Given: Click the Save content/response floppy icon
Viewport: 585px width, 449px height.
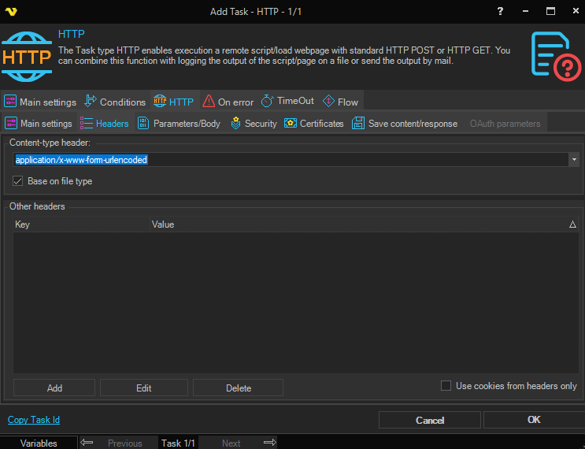Looking at the screenshot, I should pyautogui.click(x=358, y=123).
